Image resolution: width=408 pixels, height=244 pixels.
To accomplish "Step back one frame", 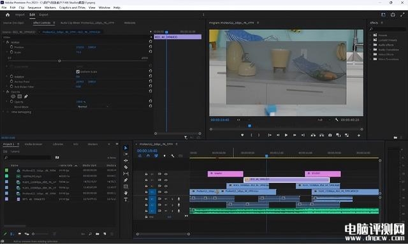I will click(278, 135).
